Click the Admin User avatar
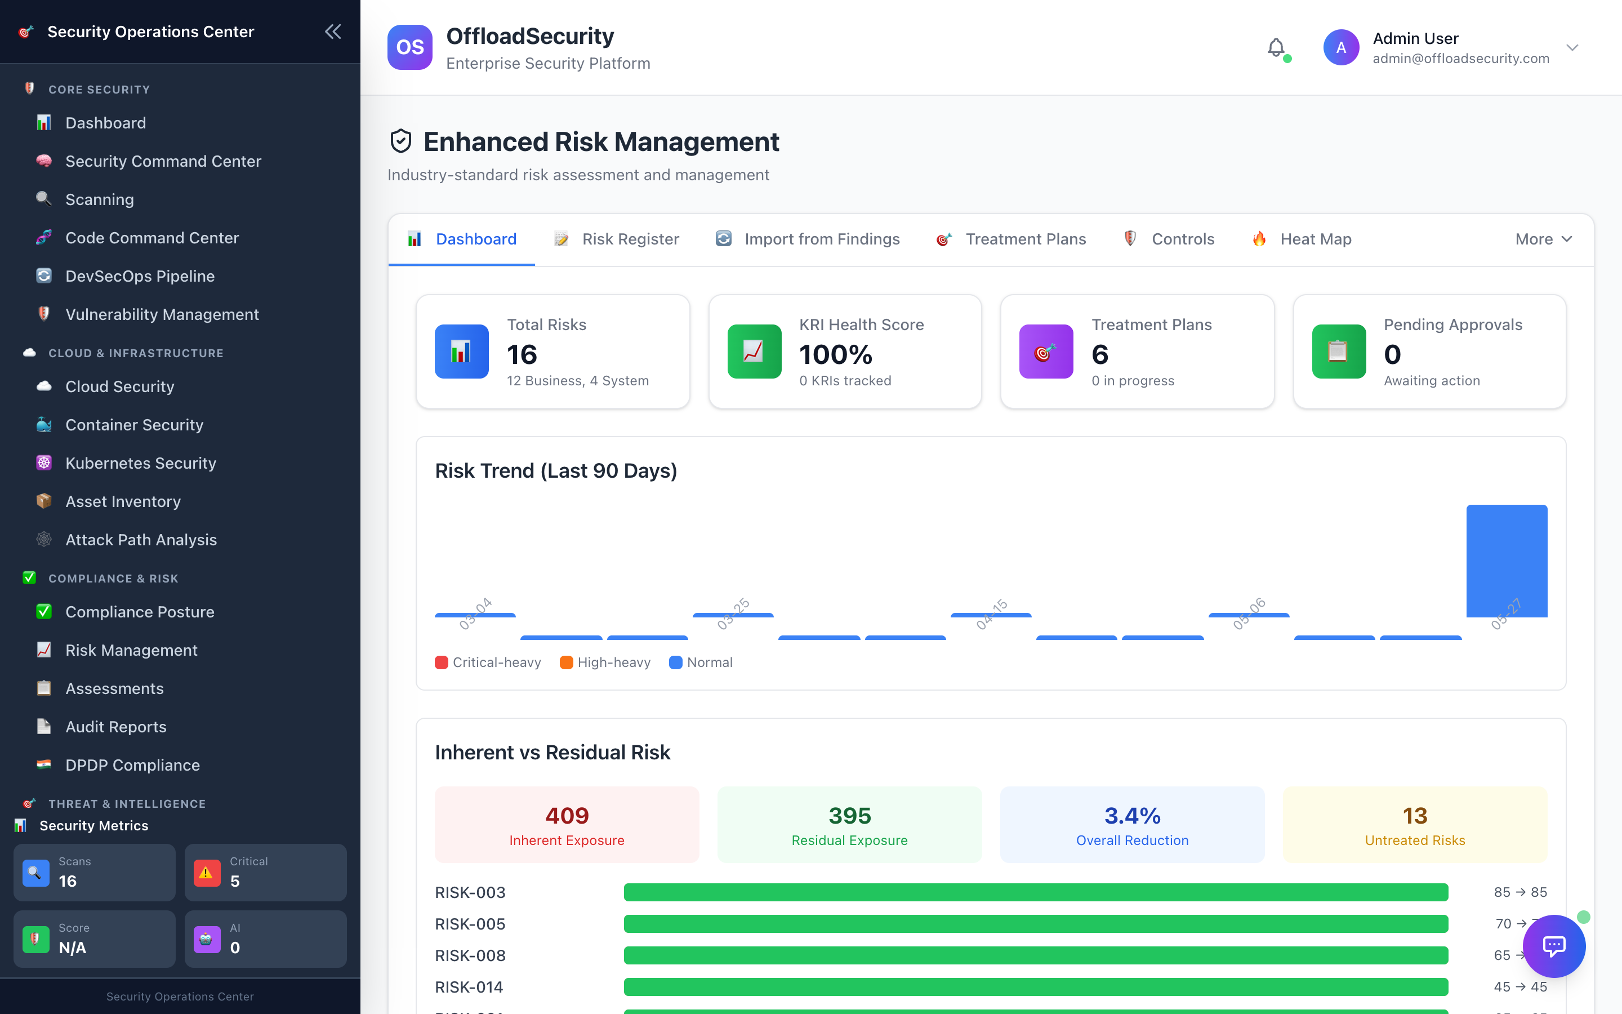 1341,48
